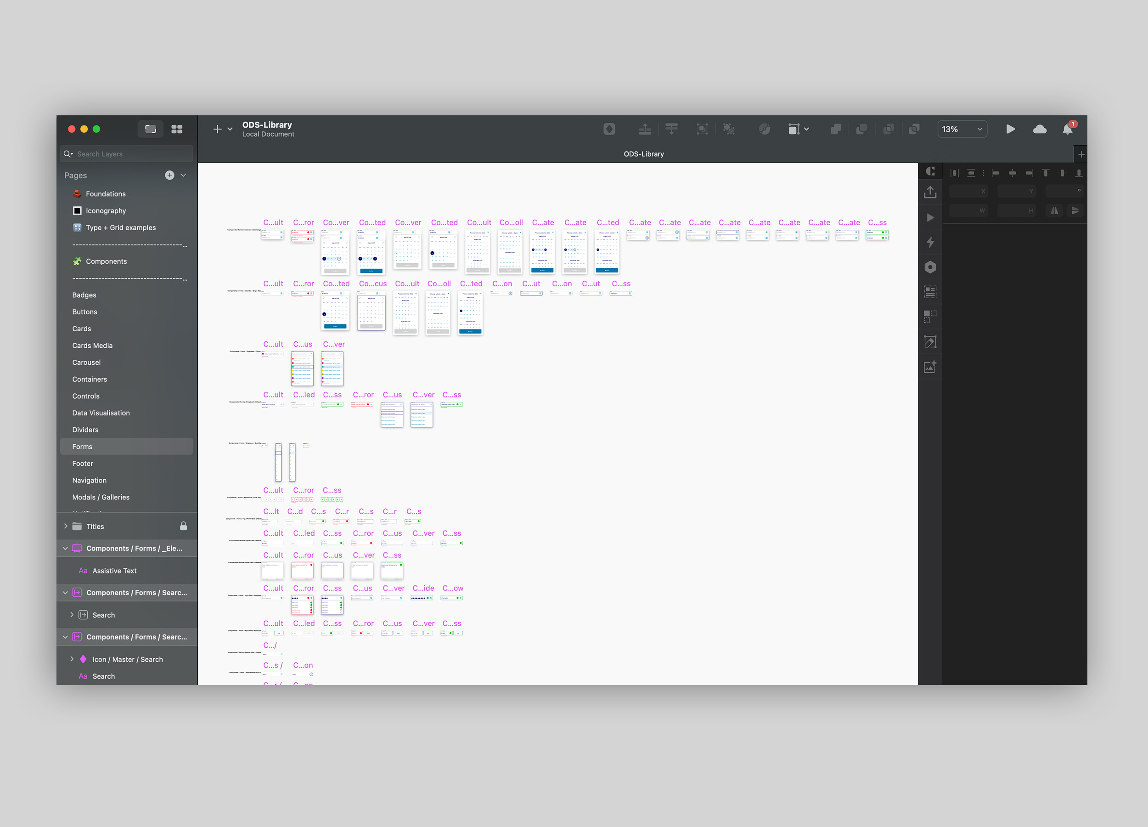This screenshot has width=1148, height=827.
Task: Click the hexagon nut plugin icon
Action: pyautogui.click(x=930, y=267)
